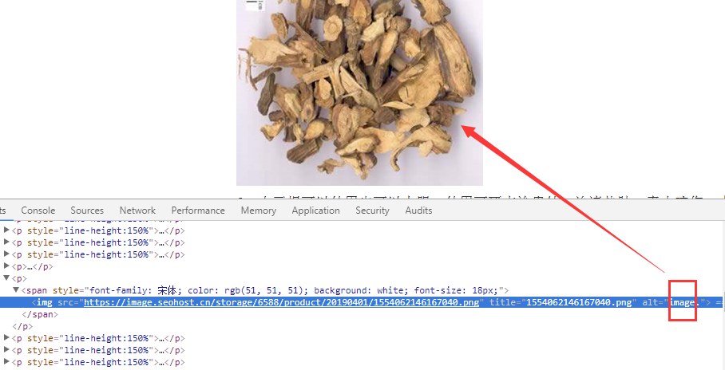
Task: Switch to the Application tab
Action: (x=316, y=211)
